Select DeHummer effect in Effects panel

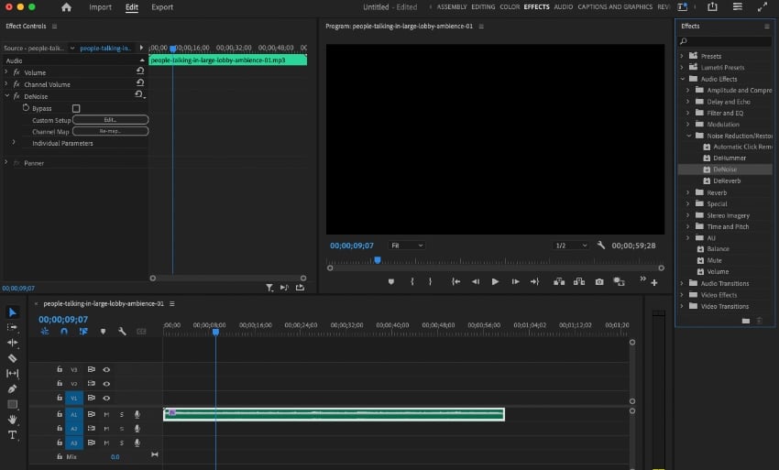730,158
